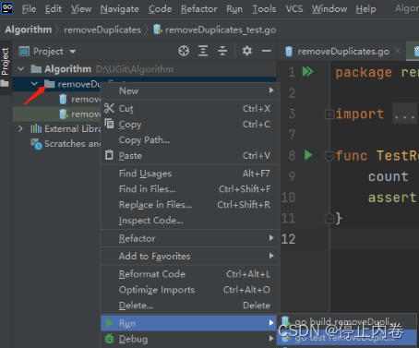Select Run in the context menu
This screenshot has width=419, height=348.
click(190, 323)
